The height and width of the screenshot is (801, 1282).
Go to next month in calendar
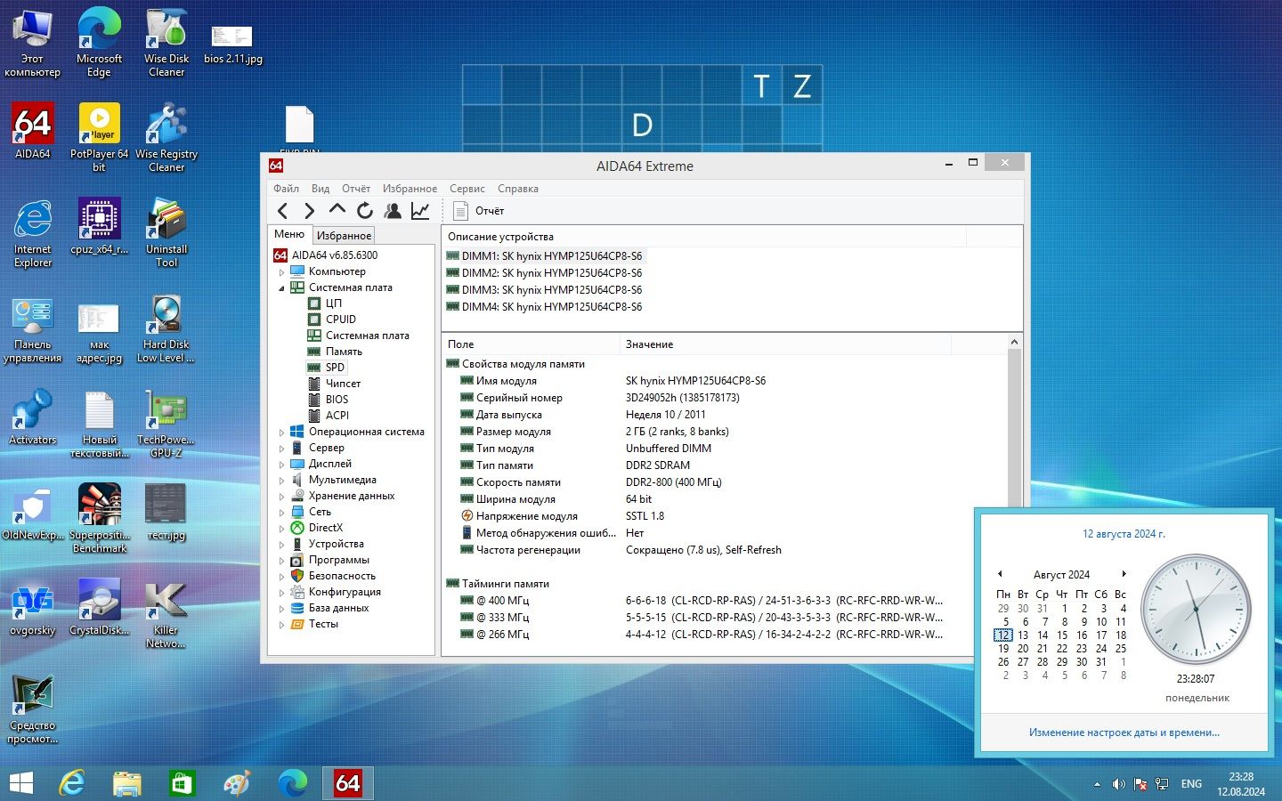pyautogui.click(x=1124, y=574)
